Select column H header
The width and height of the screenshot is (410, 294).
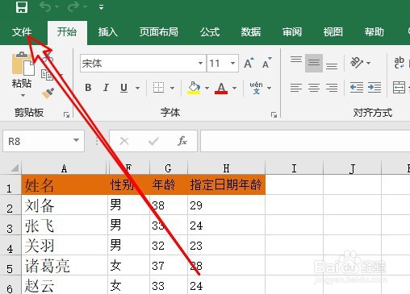226,168
